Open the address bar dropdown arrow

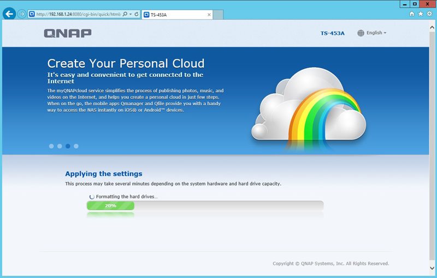[x=131, y=14]
